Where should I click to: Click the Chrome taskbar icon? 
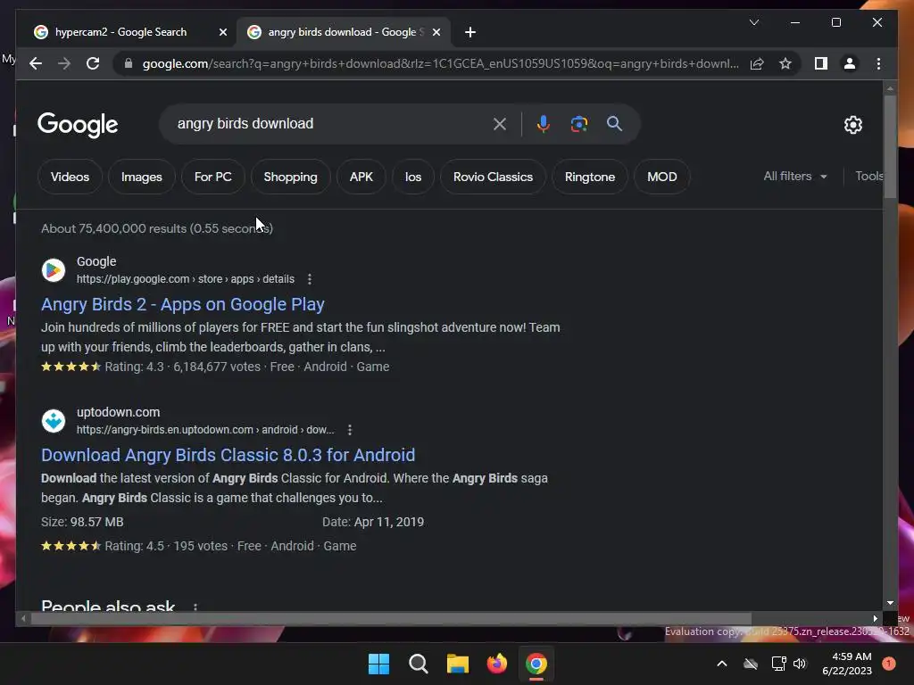coord(536,664)
